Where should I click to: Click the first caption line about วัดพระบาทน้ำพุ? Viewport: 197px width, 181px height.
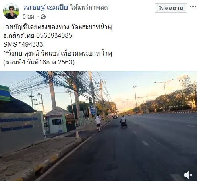pyautogui.click(x=58, y=27)
